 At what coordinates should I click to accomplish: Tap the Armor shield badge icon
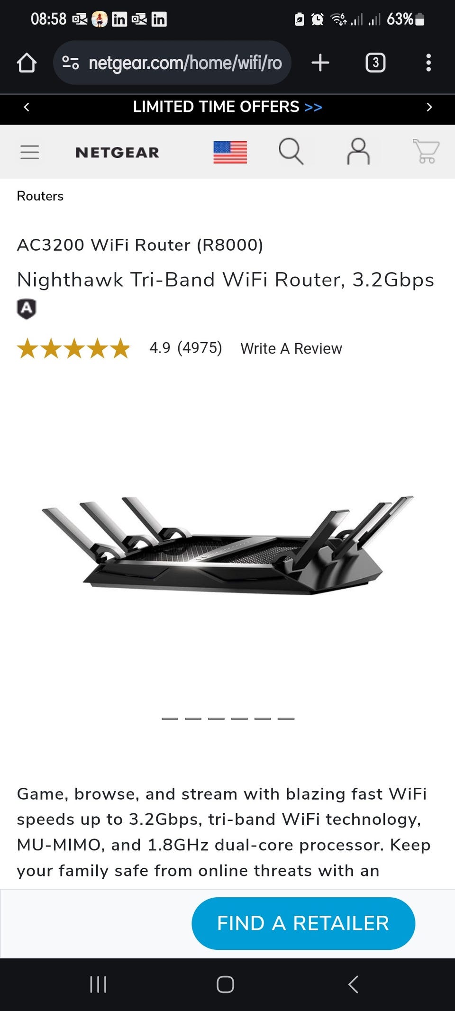(x=27, y=309)
